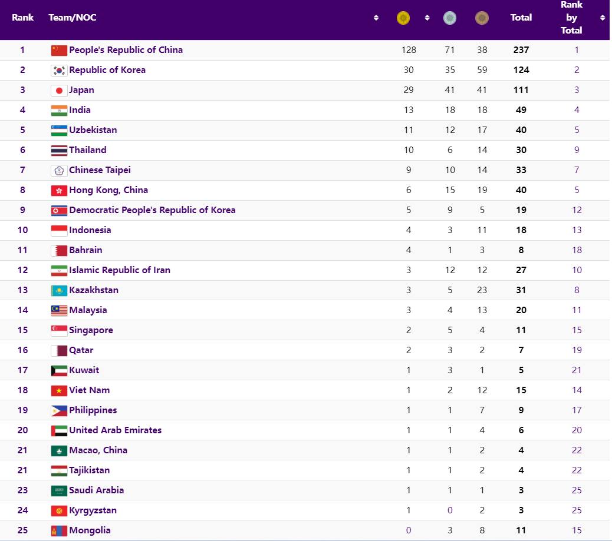The width and height of the screenshot is (612, 541).
Task: Toggle sort arrows between gold and silver medal icons
Action: click(427, 18)
